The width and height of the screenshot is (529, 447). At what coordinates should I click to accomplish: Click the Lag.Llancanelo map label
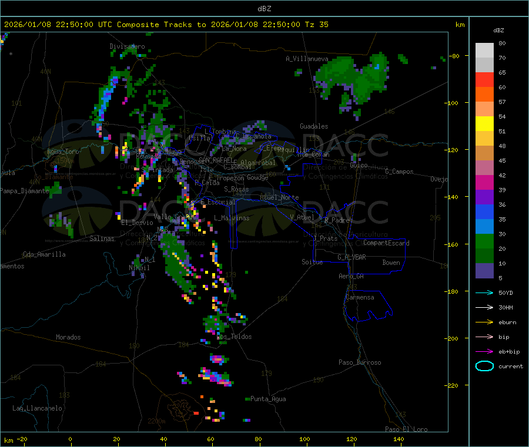click(x=37, y=408)
